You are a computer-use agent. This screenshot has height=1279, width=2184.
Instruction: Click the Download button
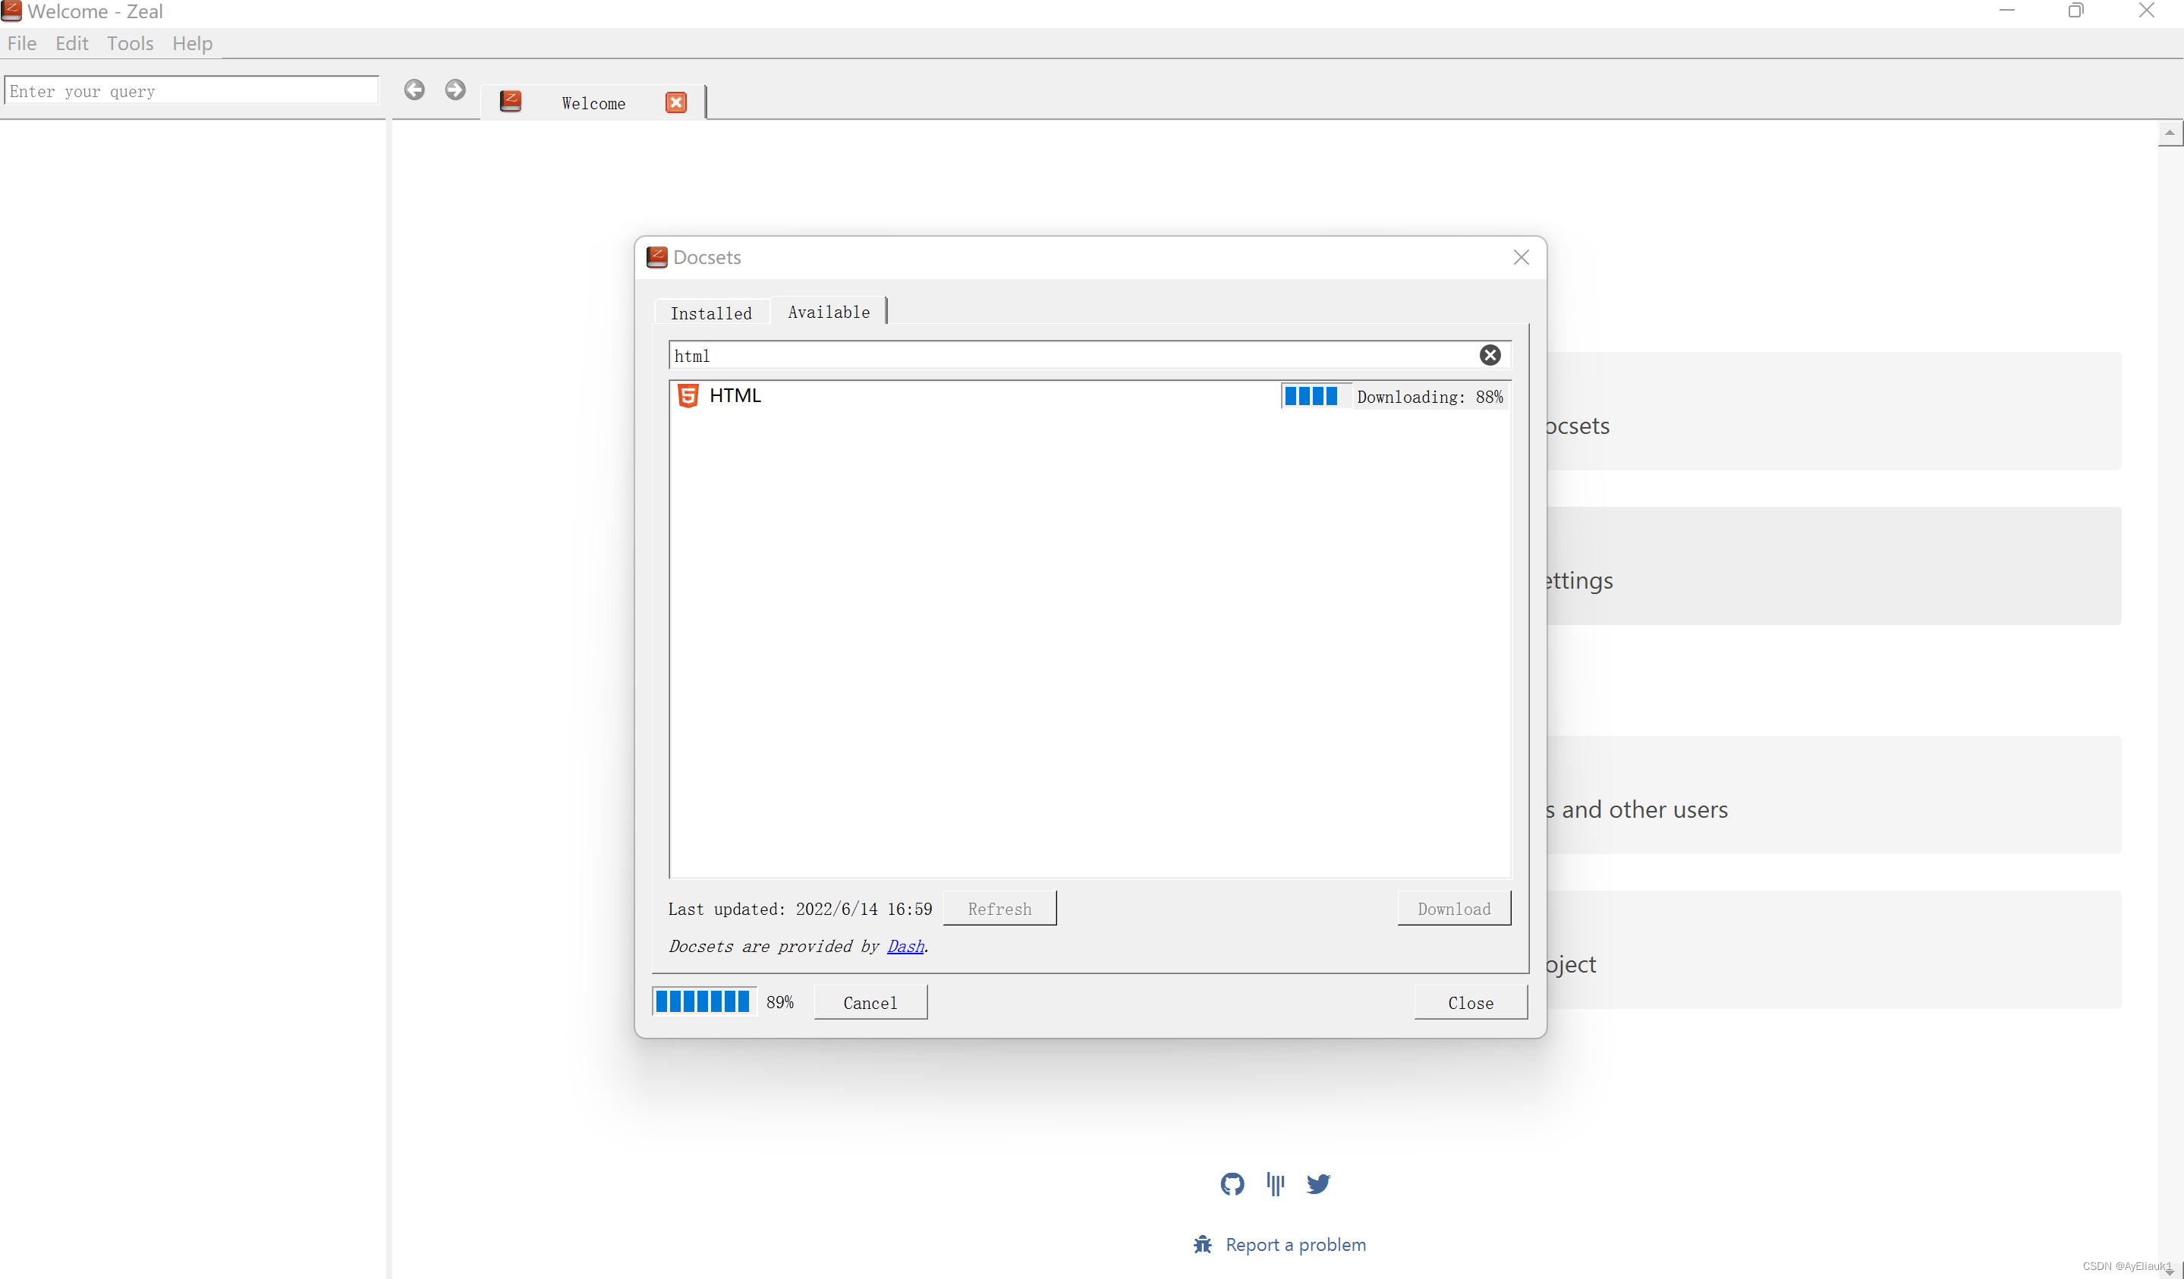[x=1454, y=908]
